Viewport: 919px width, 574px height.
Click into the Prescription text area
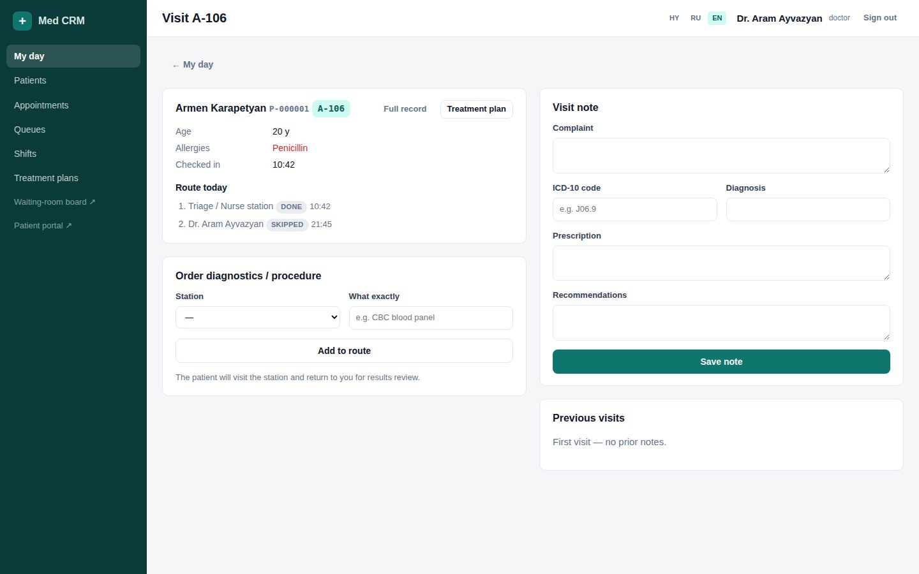(721, 263)
